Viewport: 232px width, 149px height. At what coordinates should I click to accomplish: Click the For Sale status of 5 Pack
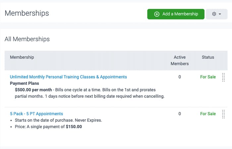click(208, 114)
